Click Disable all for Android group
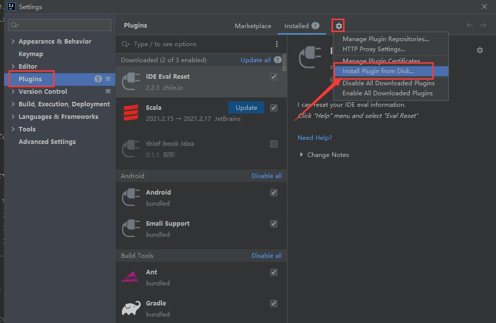The image size is (496, 323). pos(266,176)
